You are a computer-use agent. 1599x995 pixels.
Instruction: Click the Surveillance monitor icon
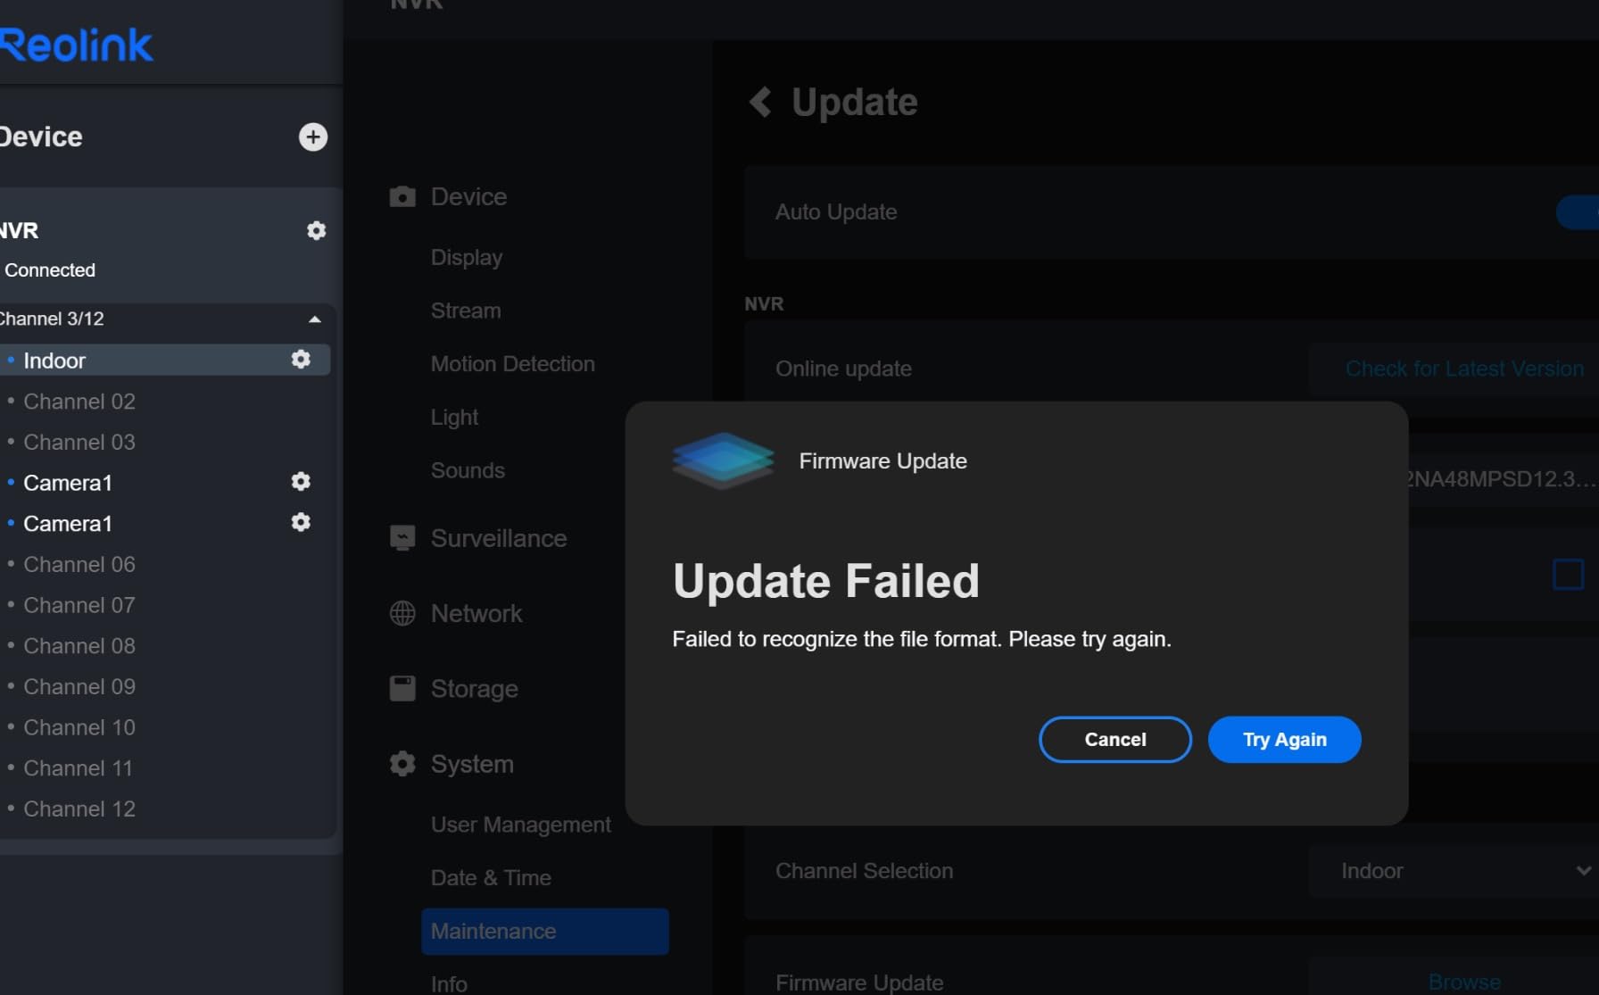[x=402, y=538]
